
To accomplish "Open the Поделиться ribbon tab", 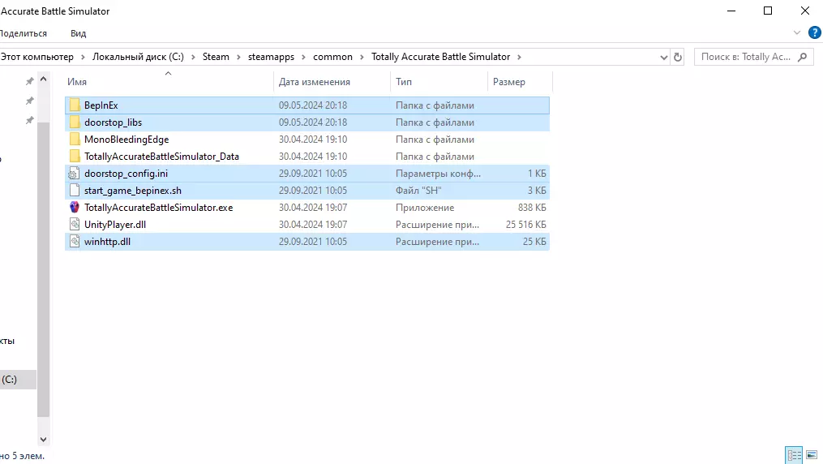I will point(23,33).
